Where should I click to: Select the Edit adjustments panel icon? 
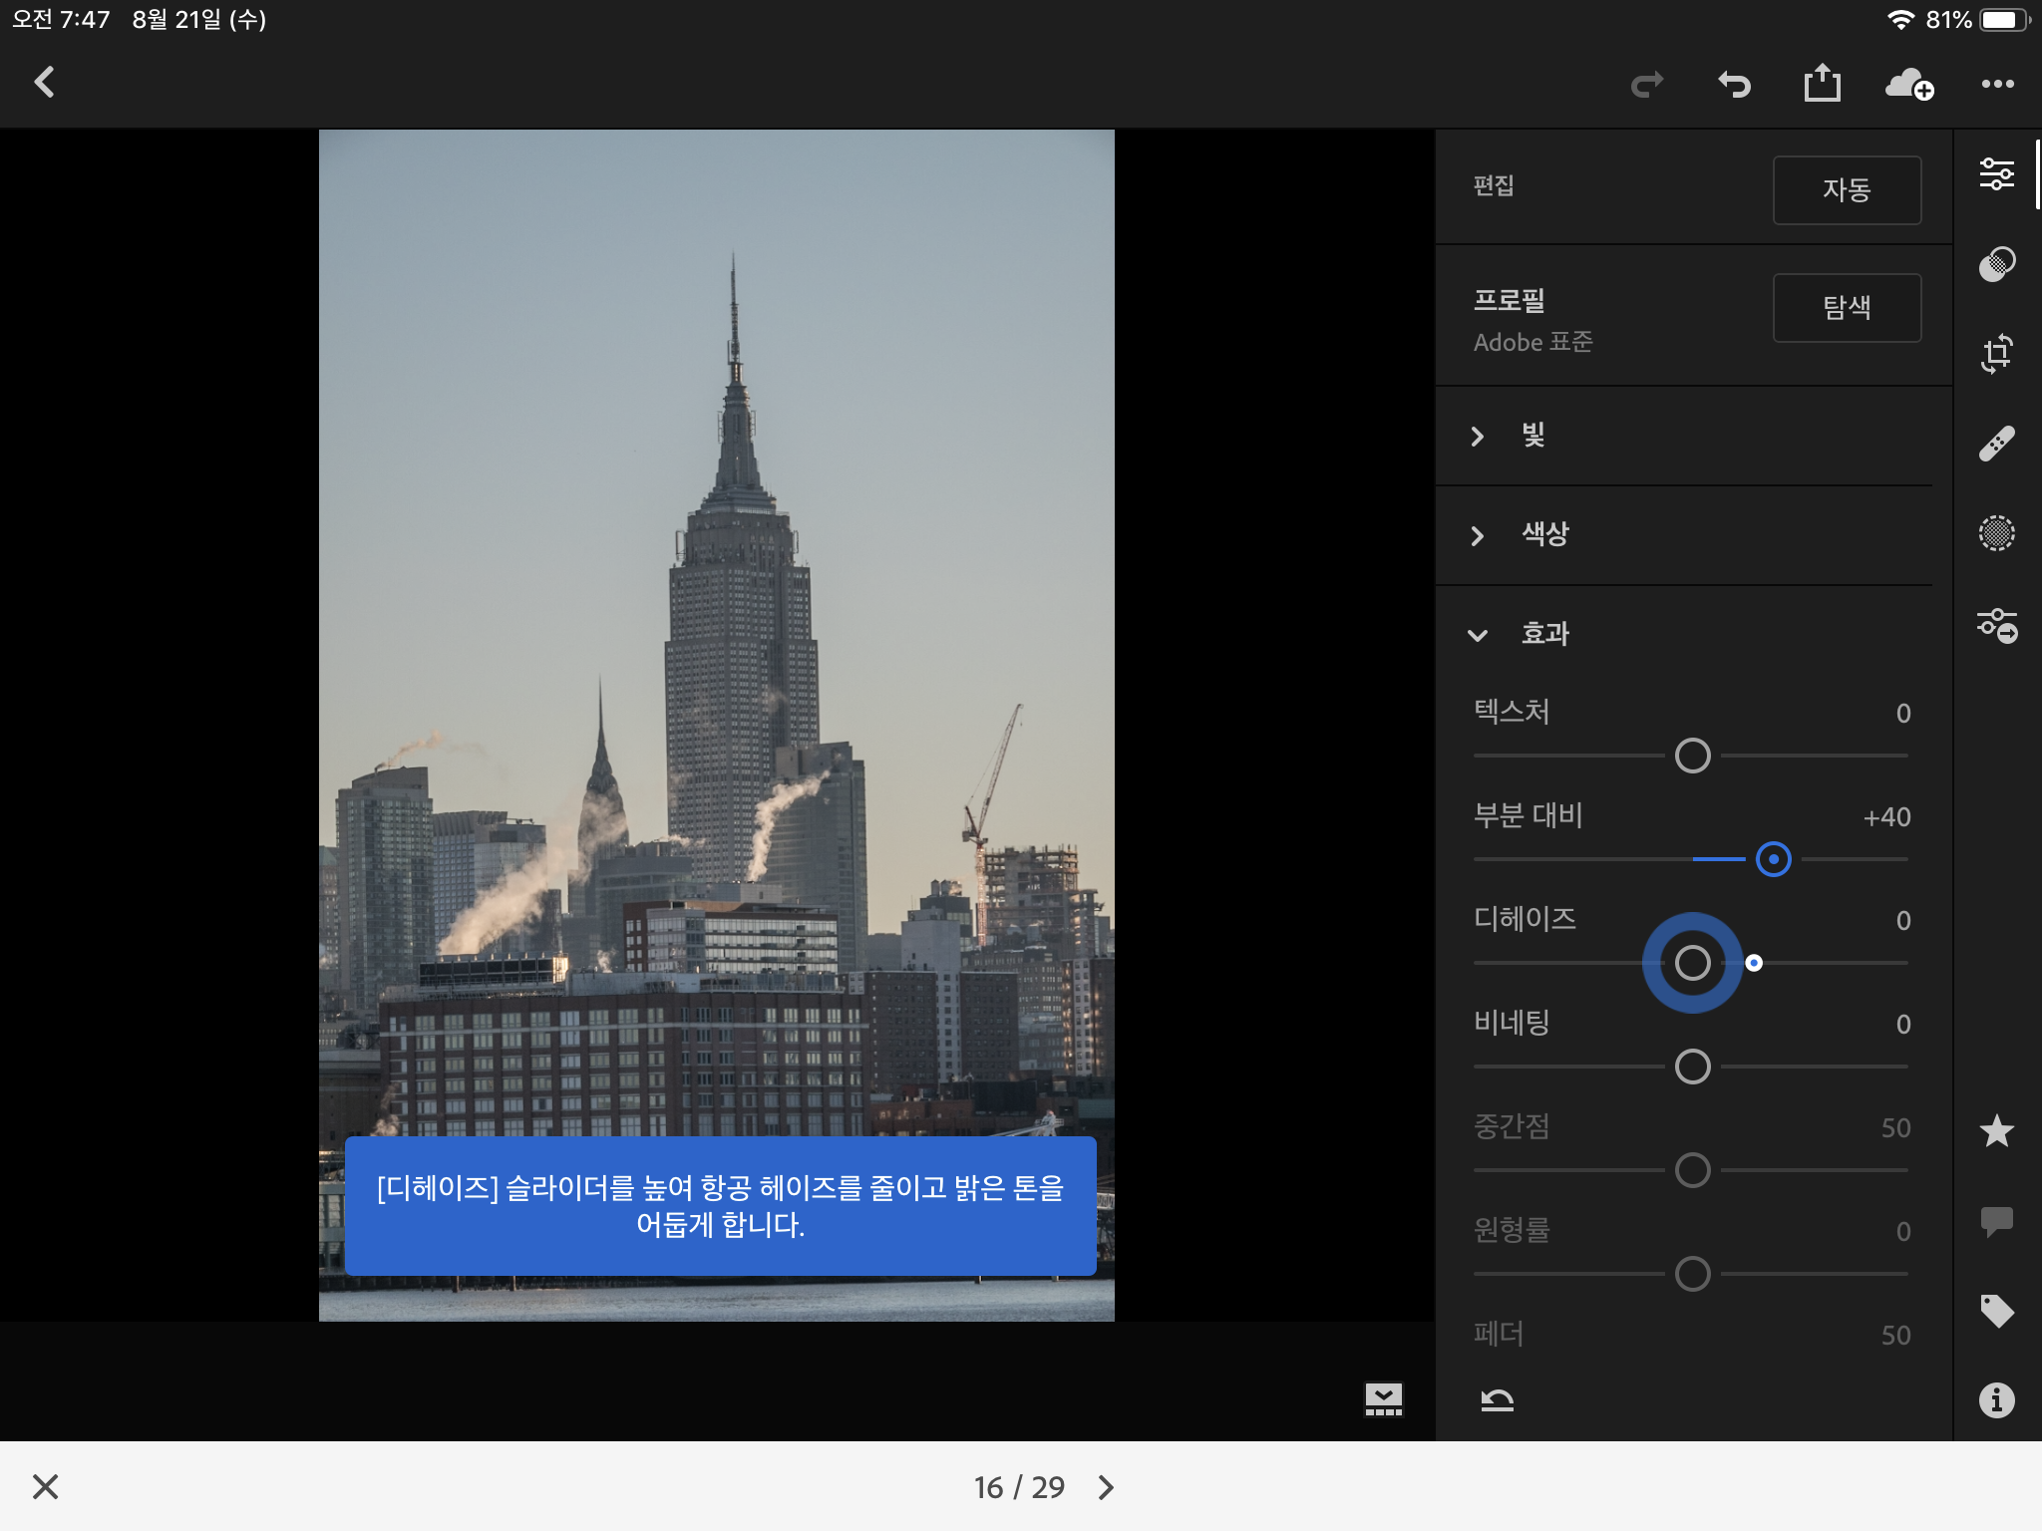click(x=1998, y=175)
